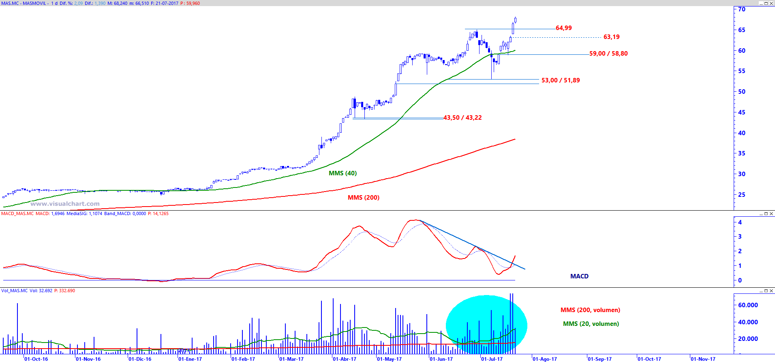Screen dimensions: 775x362
Task: Select the Vol_MAS.MC volume header label
Action: [x=15, y=291]
